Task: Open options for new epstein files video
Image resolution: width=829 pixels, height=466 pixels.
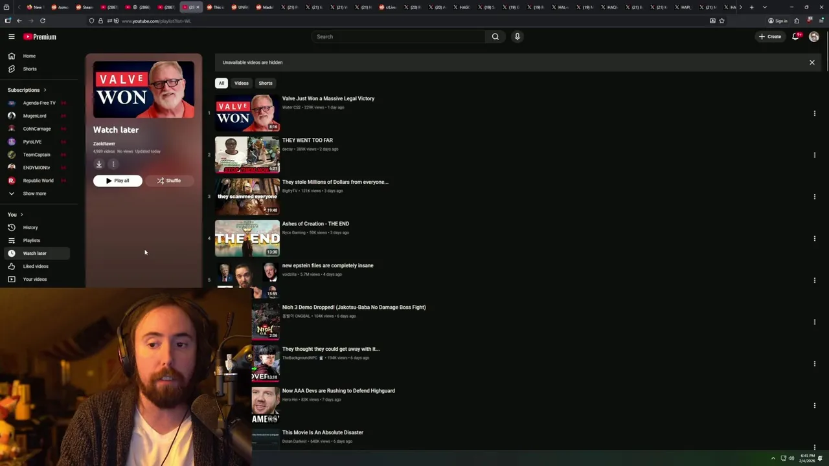Action: click(815, 280)
